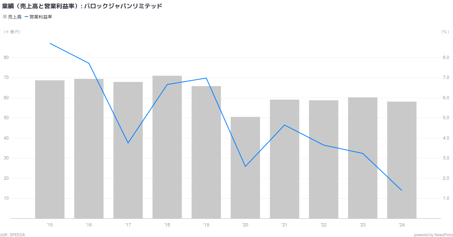Click the line's '15 starting point

pos(50,43)
